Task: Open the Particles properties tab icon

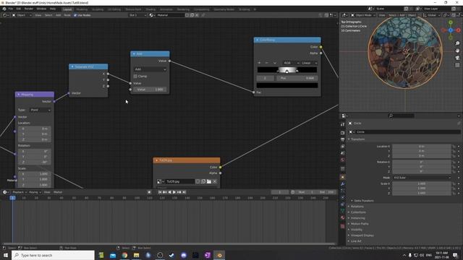Action: tap(342, 191)
